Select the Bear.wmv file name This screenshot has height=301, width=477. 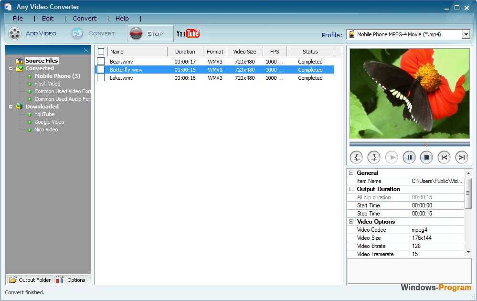[121, 62]
